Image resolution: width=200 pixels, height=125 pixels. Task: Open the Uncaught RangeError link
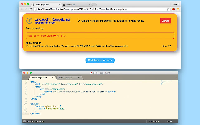(x=52, y=19)
